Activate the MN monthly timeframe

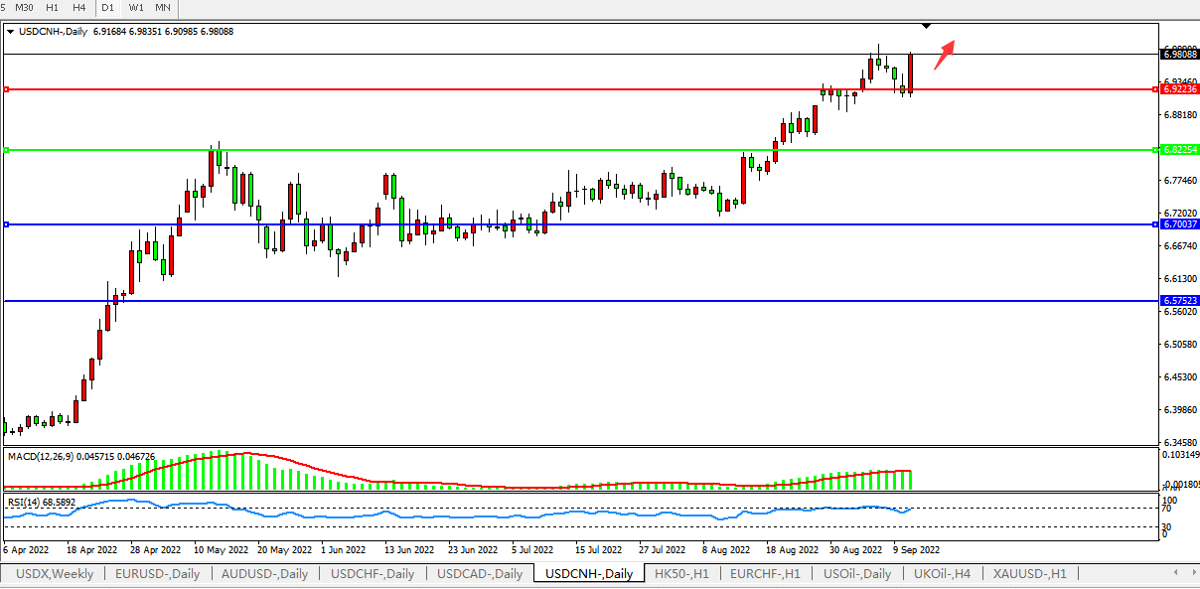[x=163, y=8]
